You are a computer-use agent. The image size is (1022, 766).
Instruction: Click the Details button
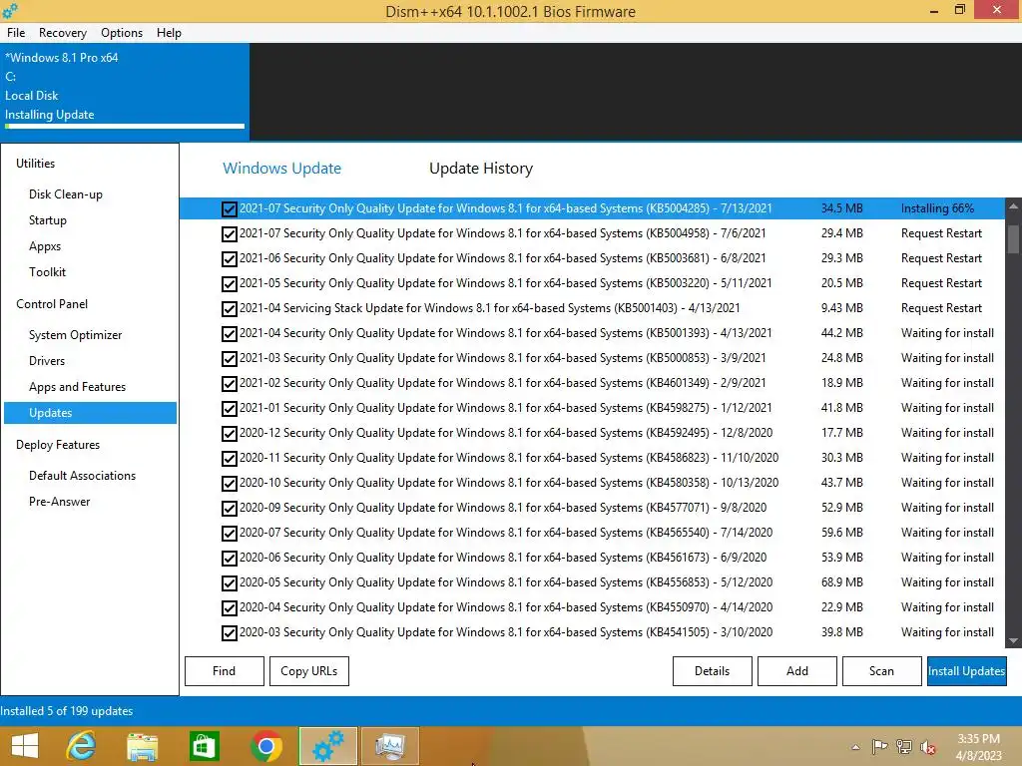(712, 671)
